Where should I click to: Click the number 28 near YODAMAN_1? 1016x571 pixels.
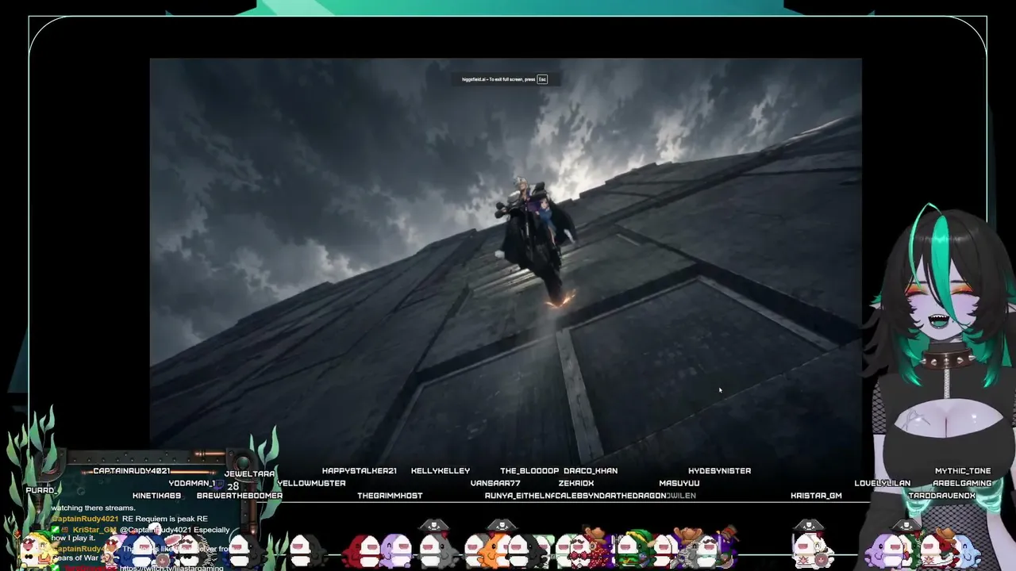point(233,486)
